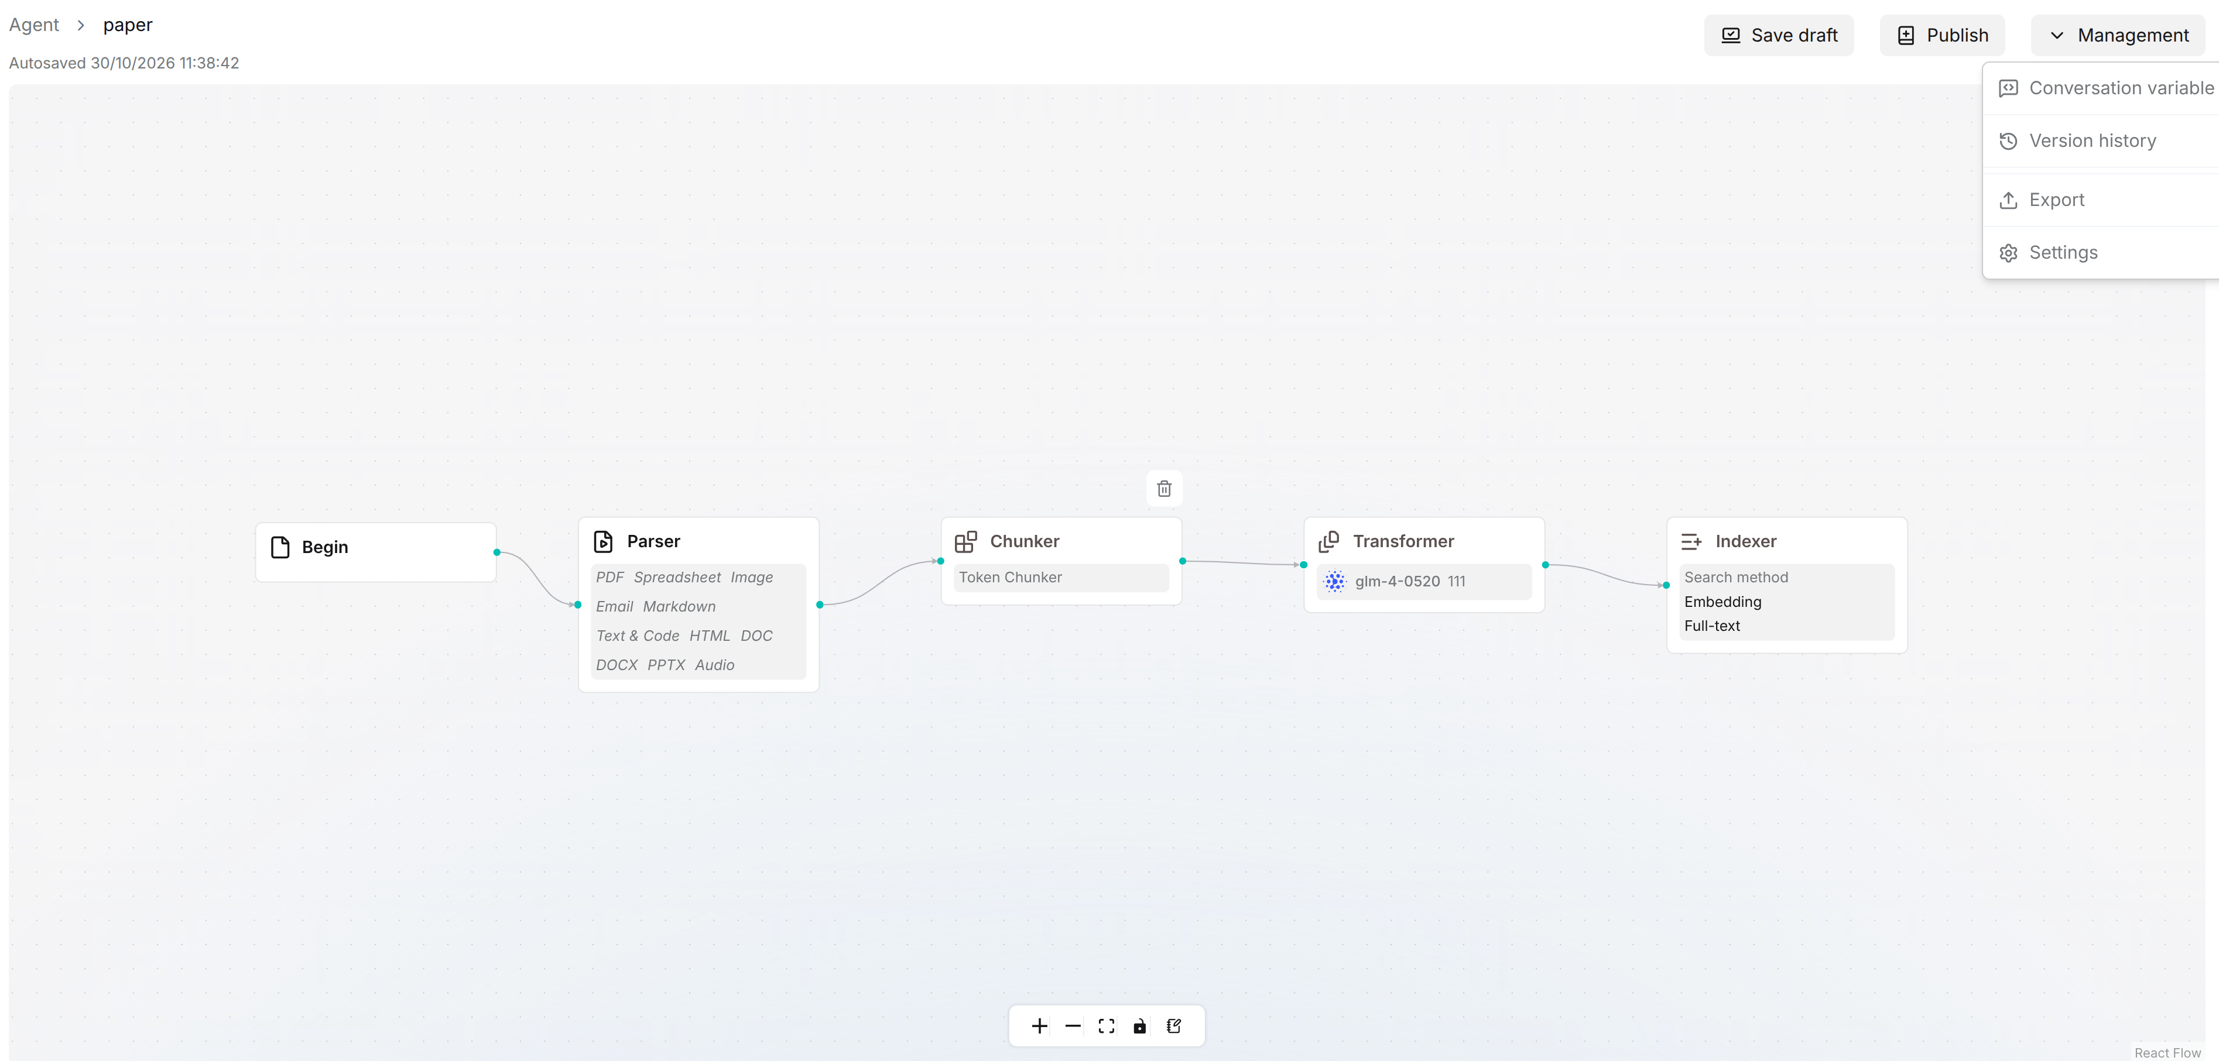Select the Transformer node title
The image size is (2219, 1061).
click(x=1403, y=541)
